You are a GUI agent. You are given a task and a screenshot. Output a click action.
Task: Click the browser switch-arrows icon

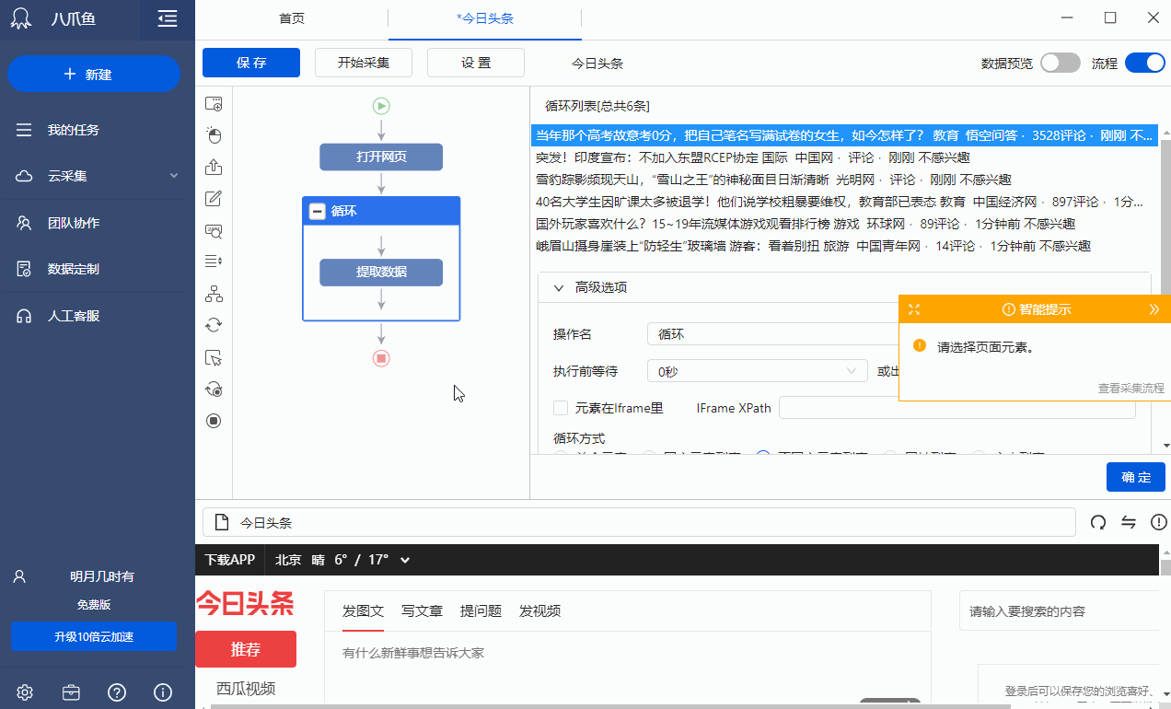coord(1128,522)
